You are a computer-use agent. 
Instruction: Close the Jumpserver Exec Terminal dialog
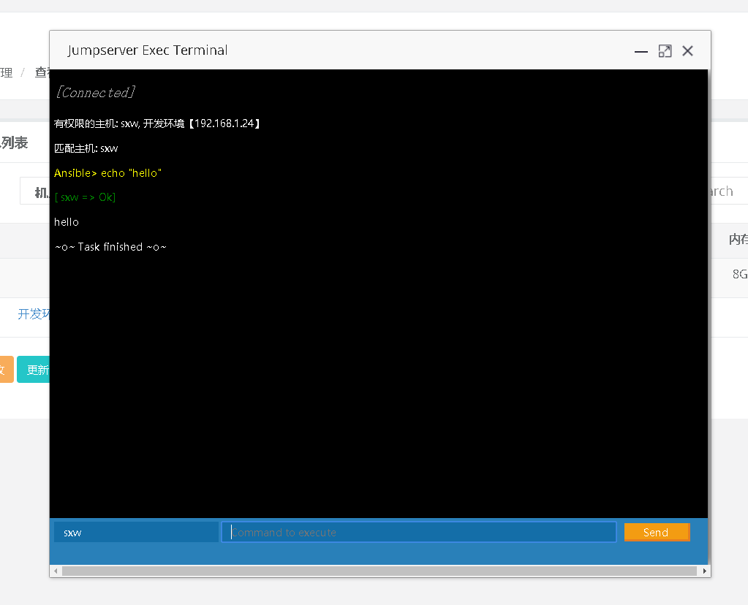pyautogui.click(x=687, y=51)
